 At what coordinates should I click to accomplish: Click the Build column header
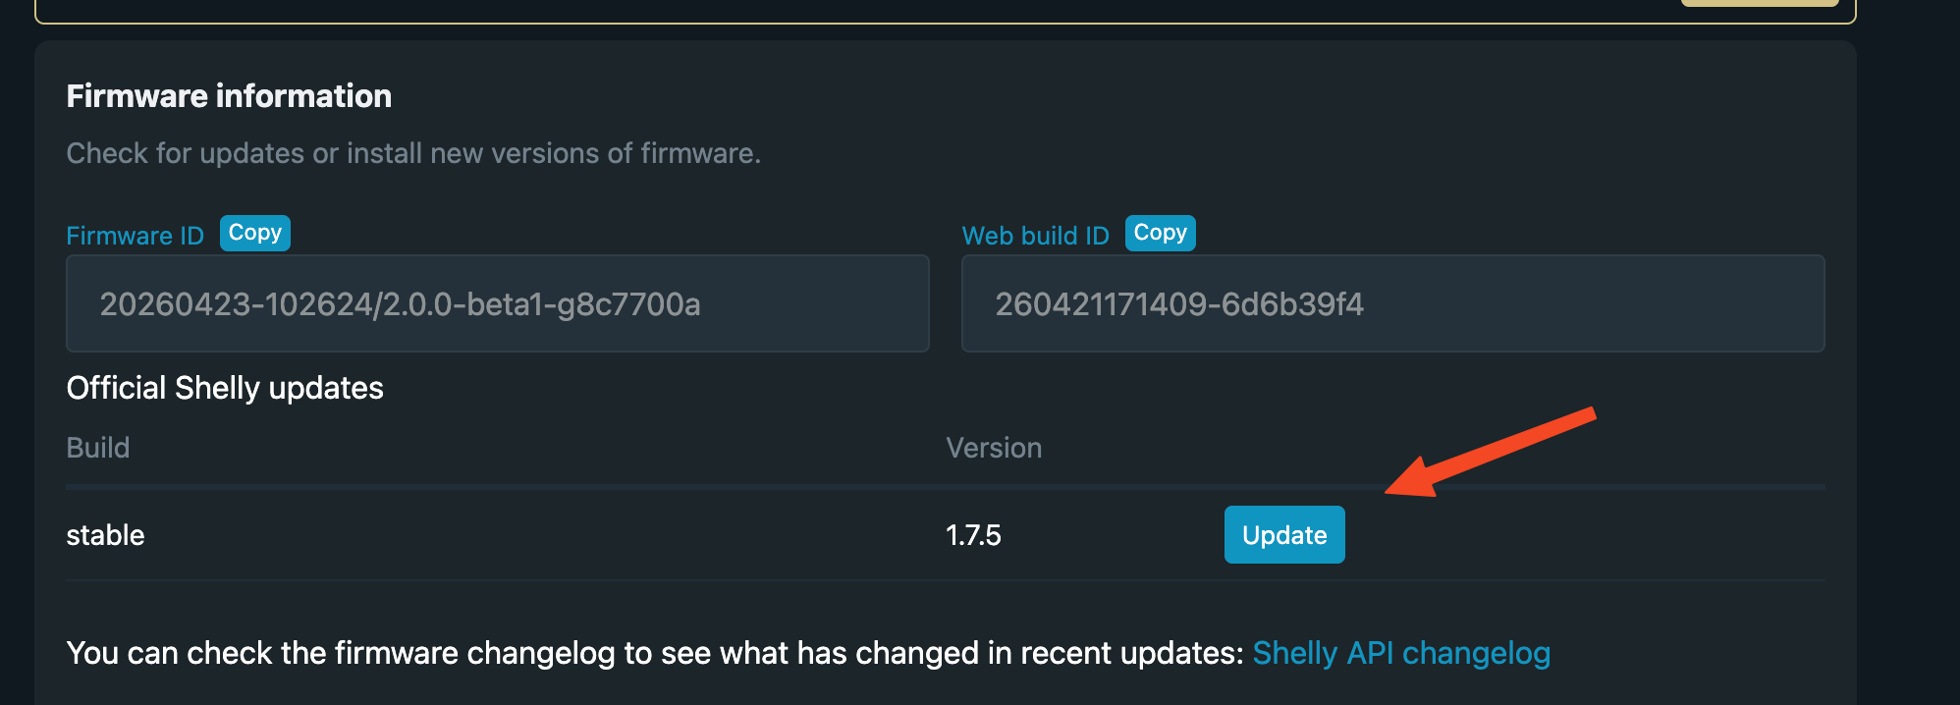pos(97,448)
